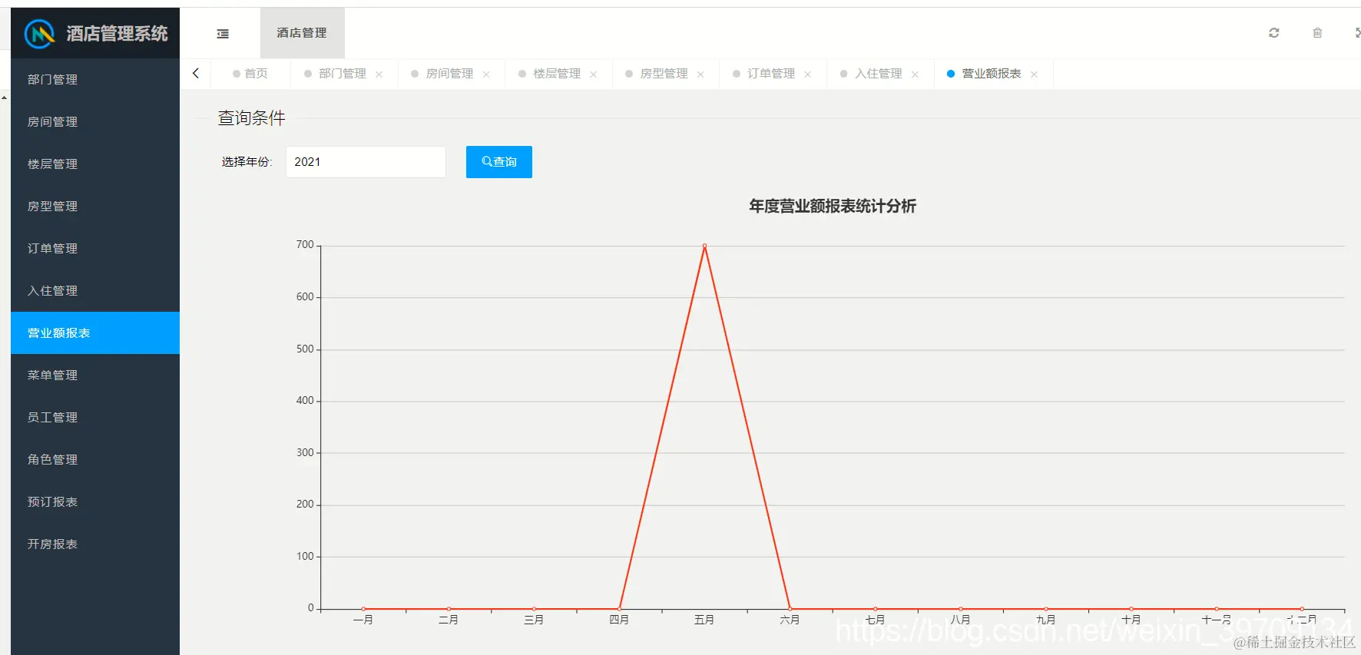
Task: Close the 部门管理 tab
Action: [379, 74]
